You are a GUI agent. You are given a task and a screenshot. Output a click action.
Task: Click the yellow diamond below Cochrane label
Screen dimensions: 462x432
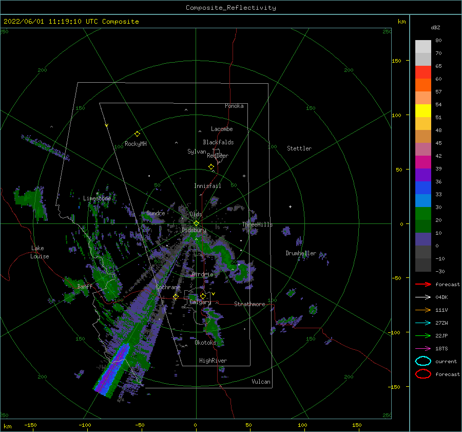[176, 296]
